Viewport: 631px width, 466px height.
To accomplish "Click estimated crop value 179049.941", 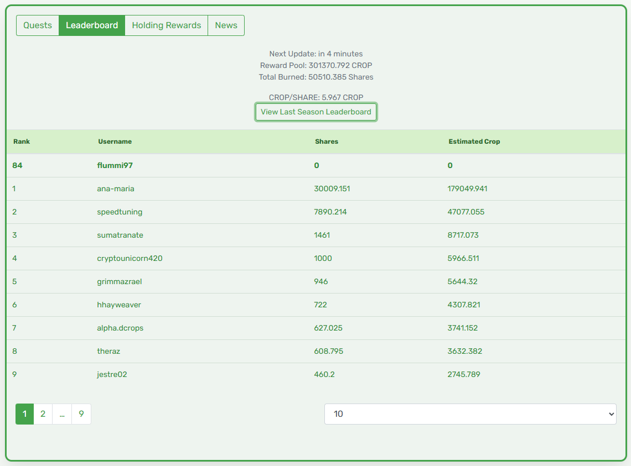I will [x=467, y=189].
